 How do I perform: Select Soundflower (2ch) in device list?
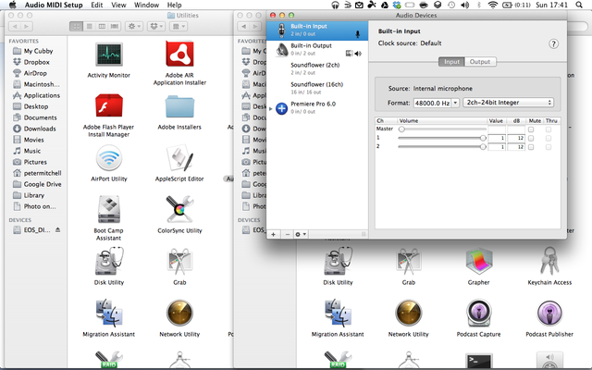[317, 68]
